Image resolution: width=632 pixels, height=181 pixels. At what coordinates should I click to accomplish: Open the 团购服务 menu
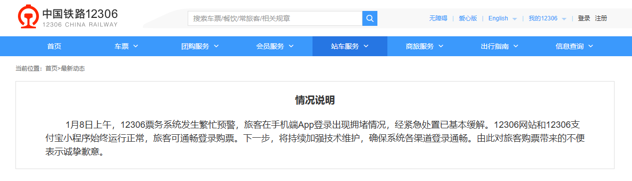[x=200, y=46]
